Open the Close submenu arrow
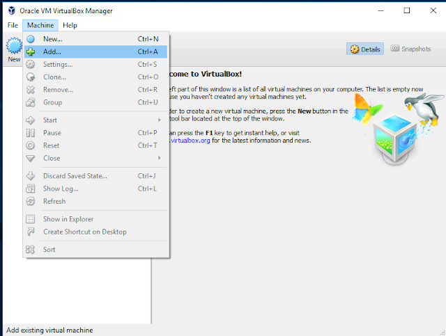 pyautogui.click(x=160, y=158)
